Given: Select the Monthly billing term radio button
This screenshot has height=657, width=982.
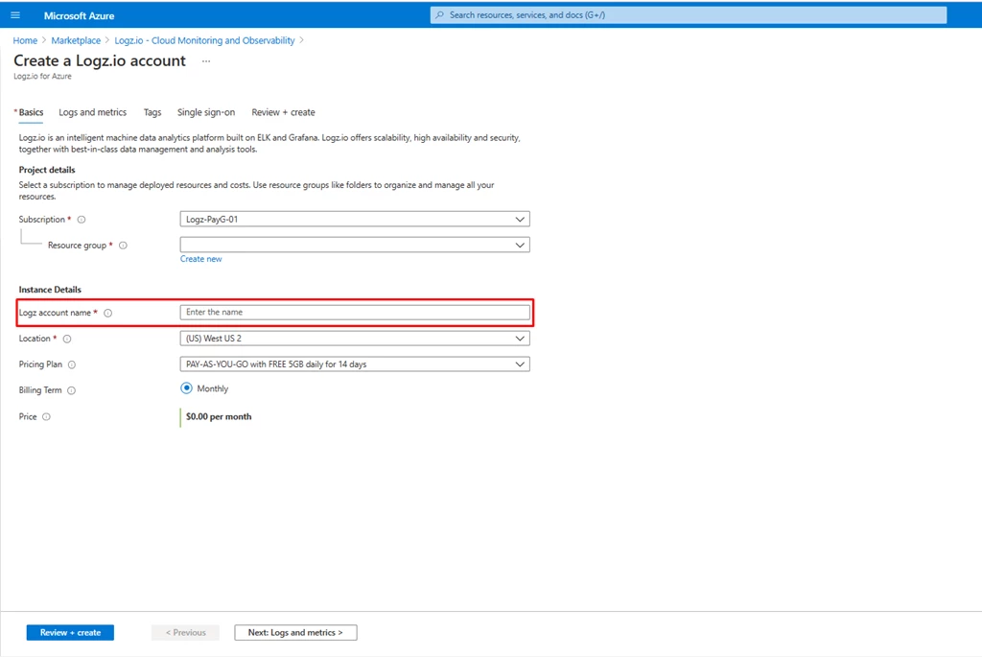Looking at the screenshot, I should tap(187, 388).
